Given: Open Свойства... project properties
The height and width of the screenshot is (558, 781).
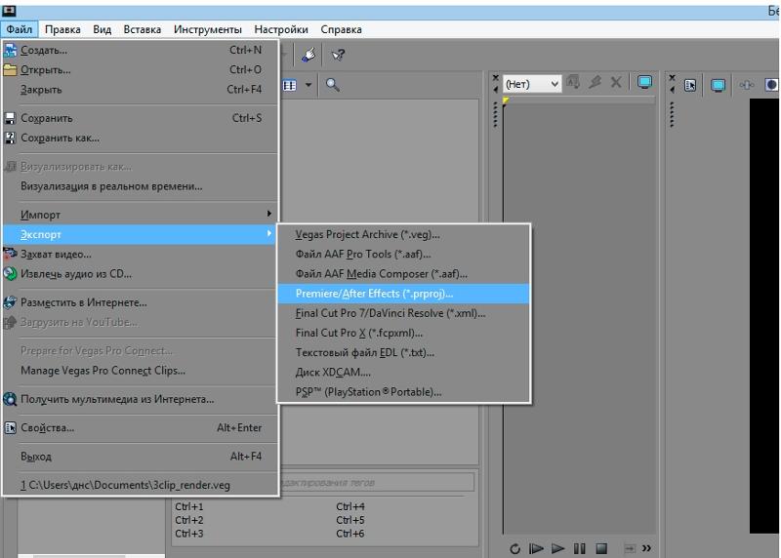Looking at the screenshot, I should pos(140,427).
